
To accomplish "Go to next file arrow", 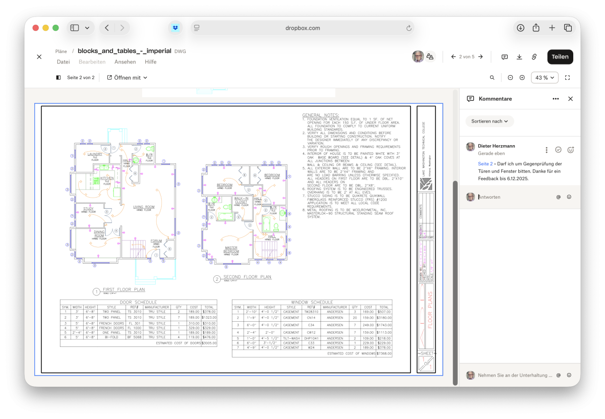I will [x=480, y=57].
